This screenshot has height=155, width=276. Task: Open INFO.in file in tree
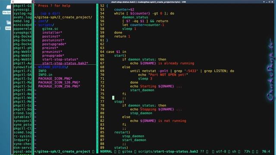[45, 75]
